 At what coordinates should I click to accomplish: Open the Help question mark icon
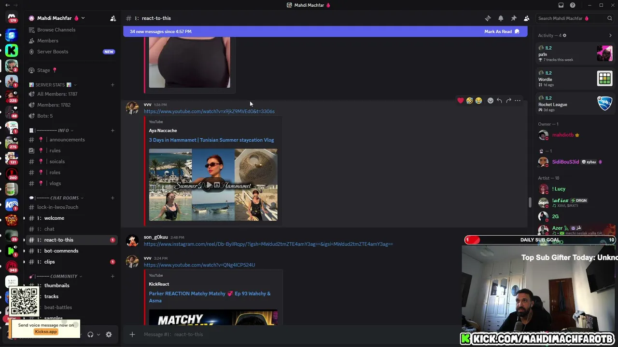[573, 5]
